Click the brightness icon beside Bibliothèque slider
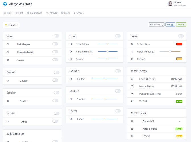 [71, 44]
